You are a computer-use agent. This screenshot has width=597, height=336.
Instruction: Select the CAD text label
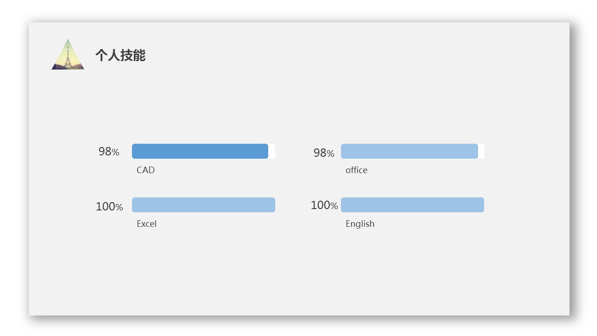click(x=146, y=170)
